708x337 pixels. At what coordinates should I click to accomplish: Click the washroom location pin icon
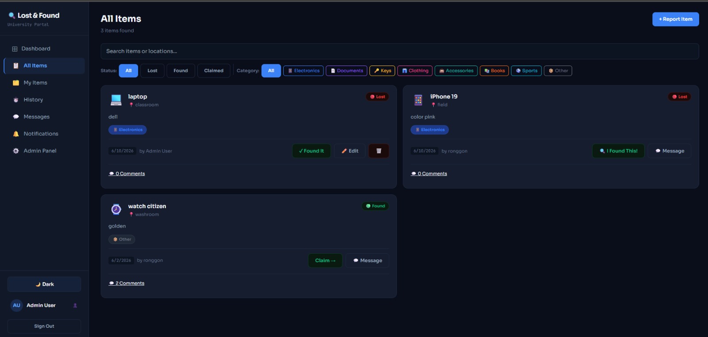131,214
